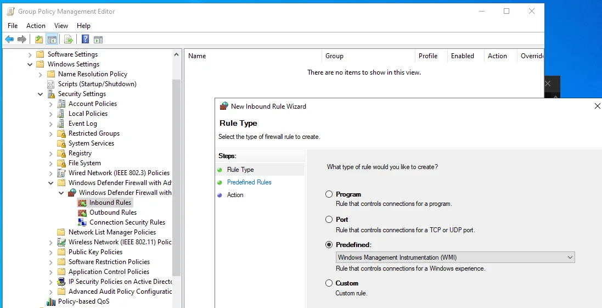Click the Local Policies icon
The width and height of the screenshot is (602, 308).
[x=61, y=114]
